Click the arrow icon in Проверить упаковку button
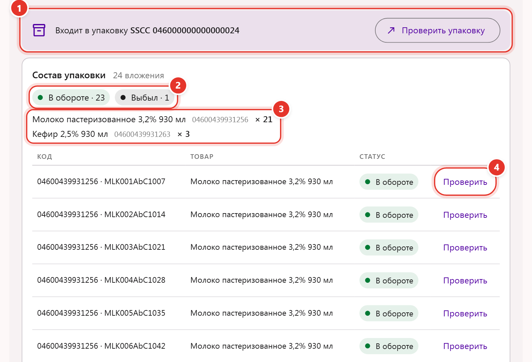 click(391, 30)
